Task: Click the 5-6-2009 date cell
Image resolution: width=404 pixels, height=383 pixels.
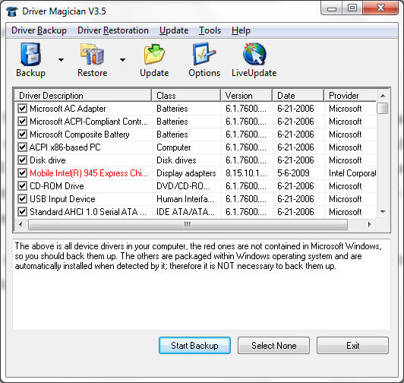Action: coord(293,173)
